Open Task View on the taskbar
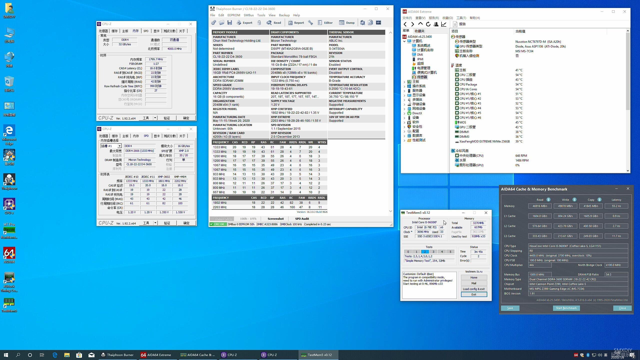This screenshot has height=360, width=640. pos(42,355)
